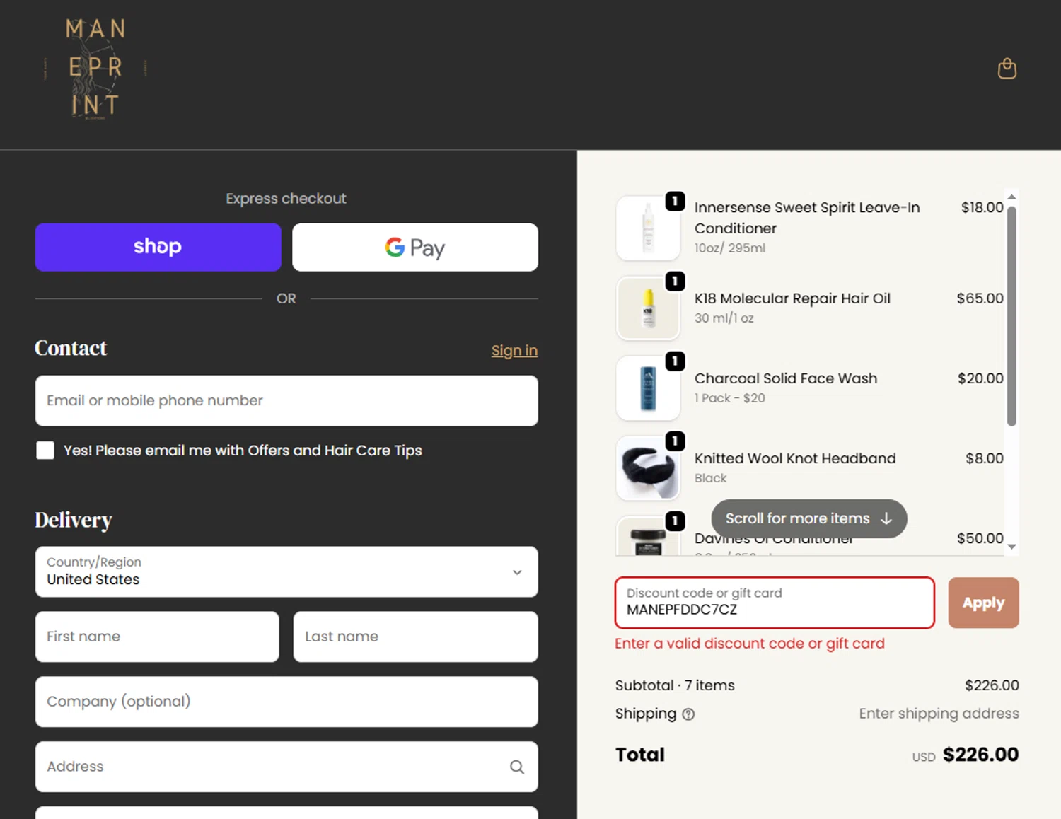Click the Mane Print store logo
Image resolution: width=1061 pixels, height=819 pixels.
point(95,69)
